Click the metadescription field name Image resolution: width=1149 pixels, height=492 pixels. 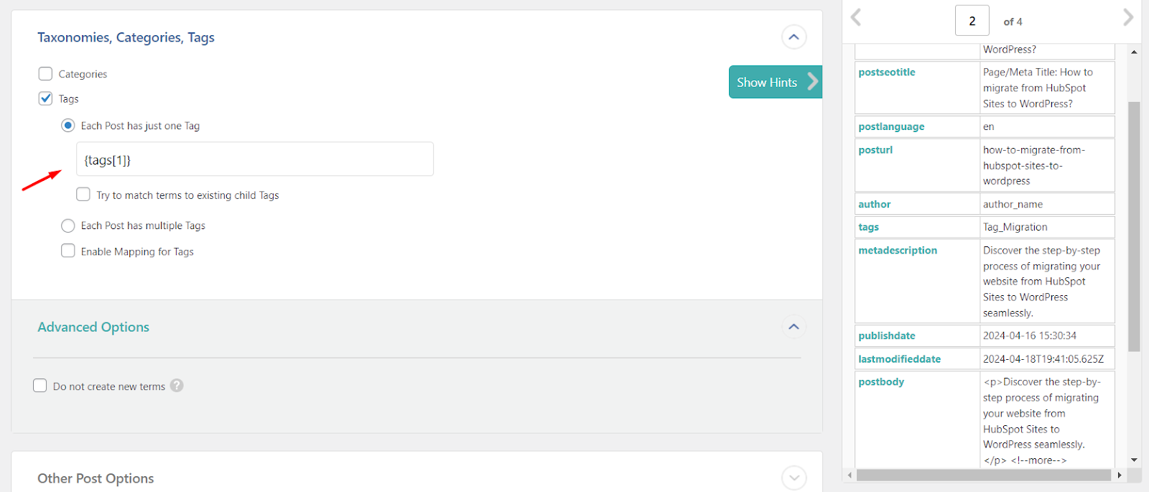[x=898, y=251]
